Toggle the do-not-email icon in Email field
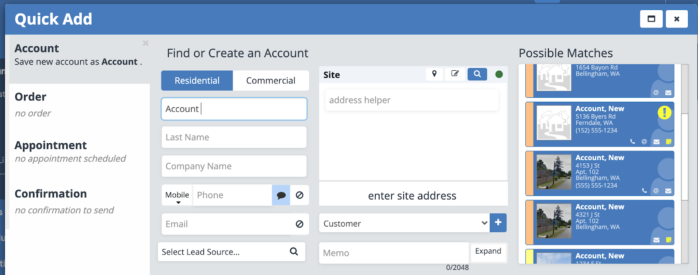698x275 pixels. [300, 224]
